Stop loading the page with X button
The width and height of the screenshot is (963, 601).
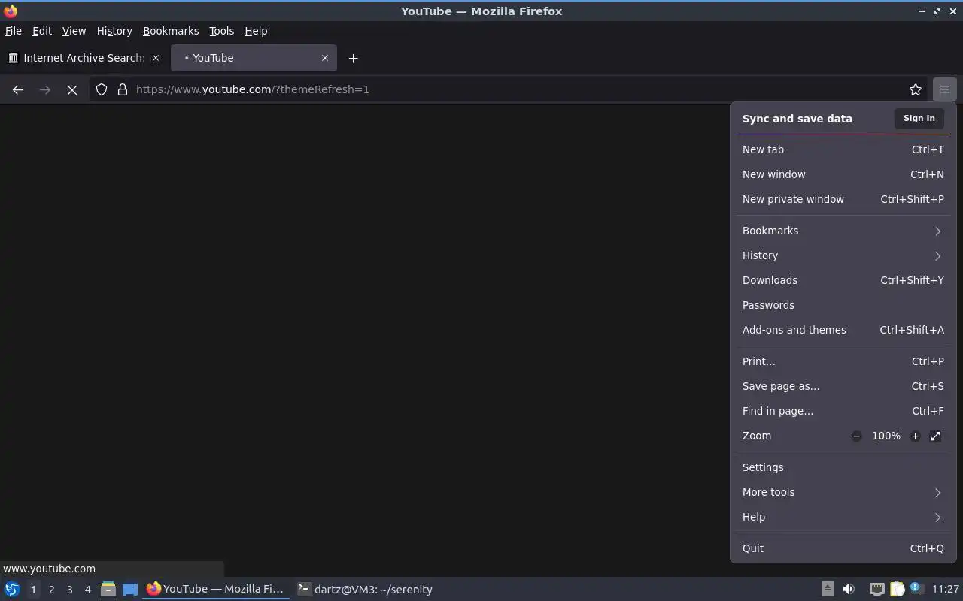pyautogui.click(x=72, y=89)
